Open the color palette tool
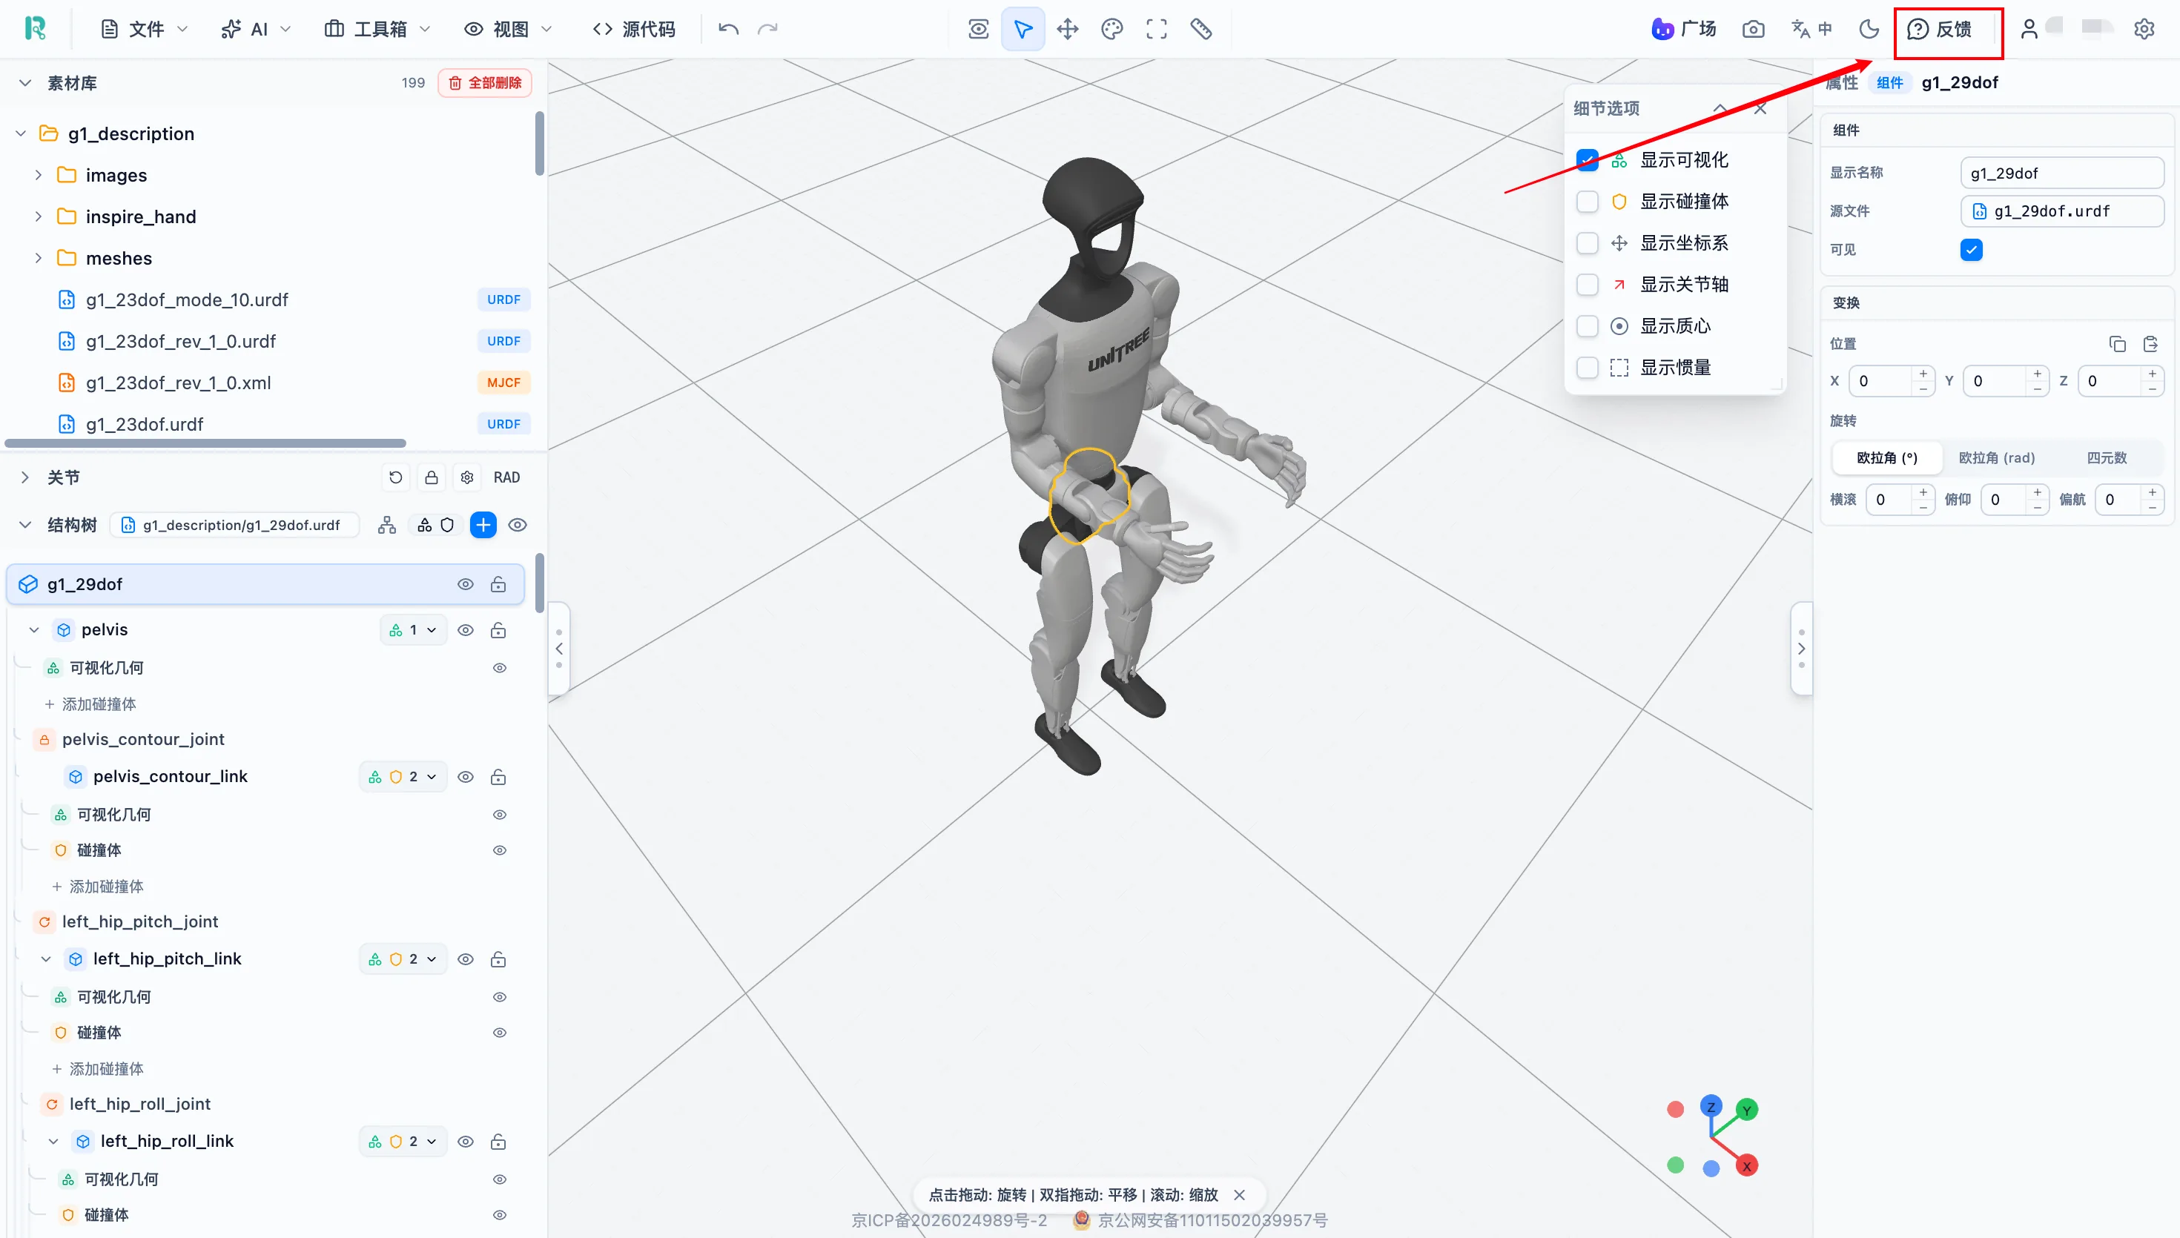The height and width of the screenshot is (1238, 2180). (1112, 29)
